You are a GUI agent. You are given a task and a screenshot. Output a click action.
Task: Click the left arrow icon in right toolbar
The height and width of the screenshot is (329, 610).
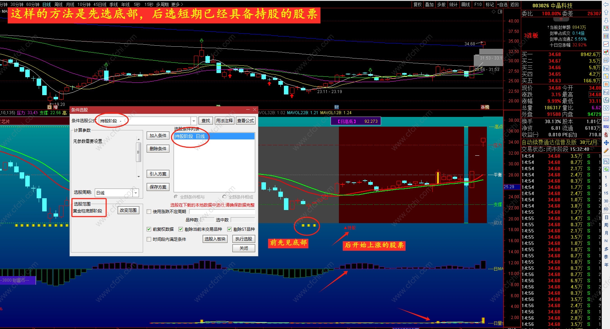(x=606, y=4)
